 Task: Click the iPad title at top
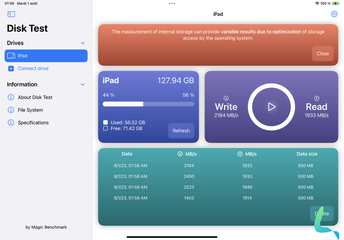[218, 14]
